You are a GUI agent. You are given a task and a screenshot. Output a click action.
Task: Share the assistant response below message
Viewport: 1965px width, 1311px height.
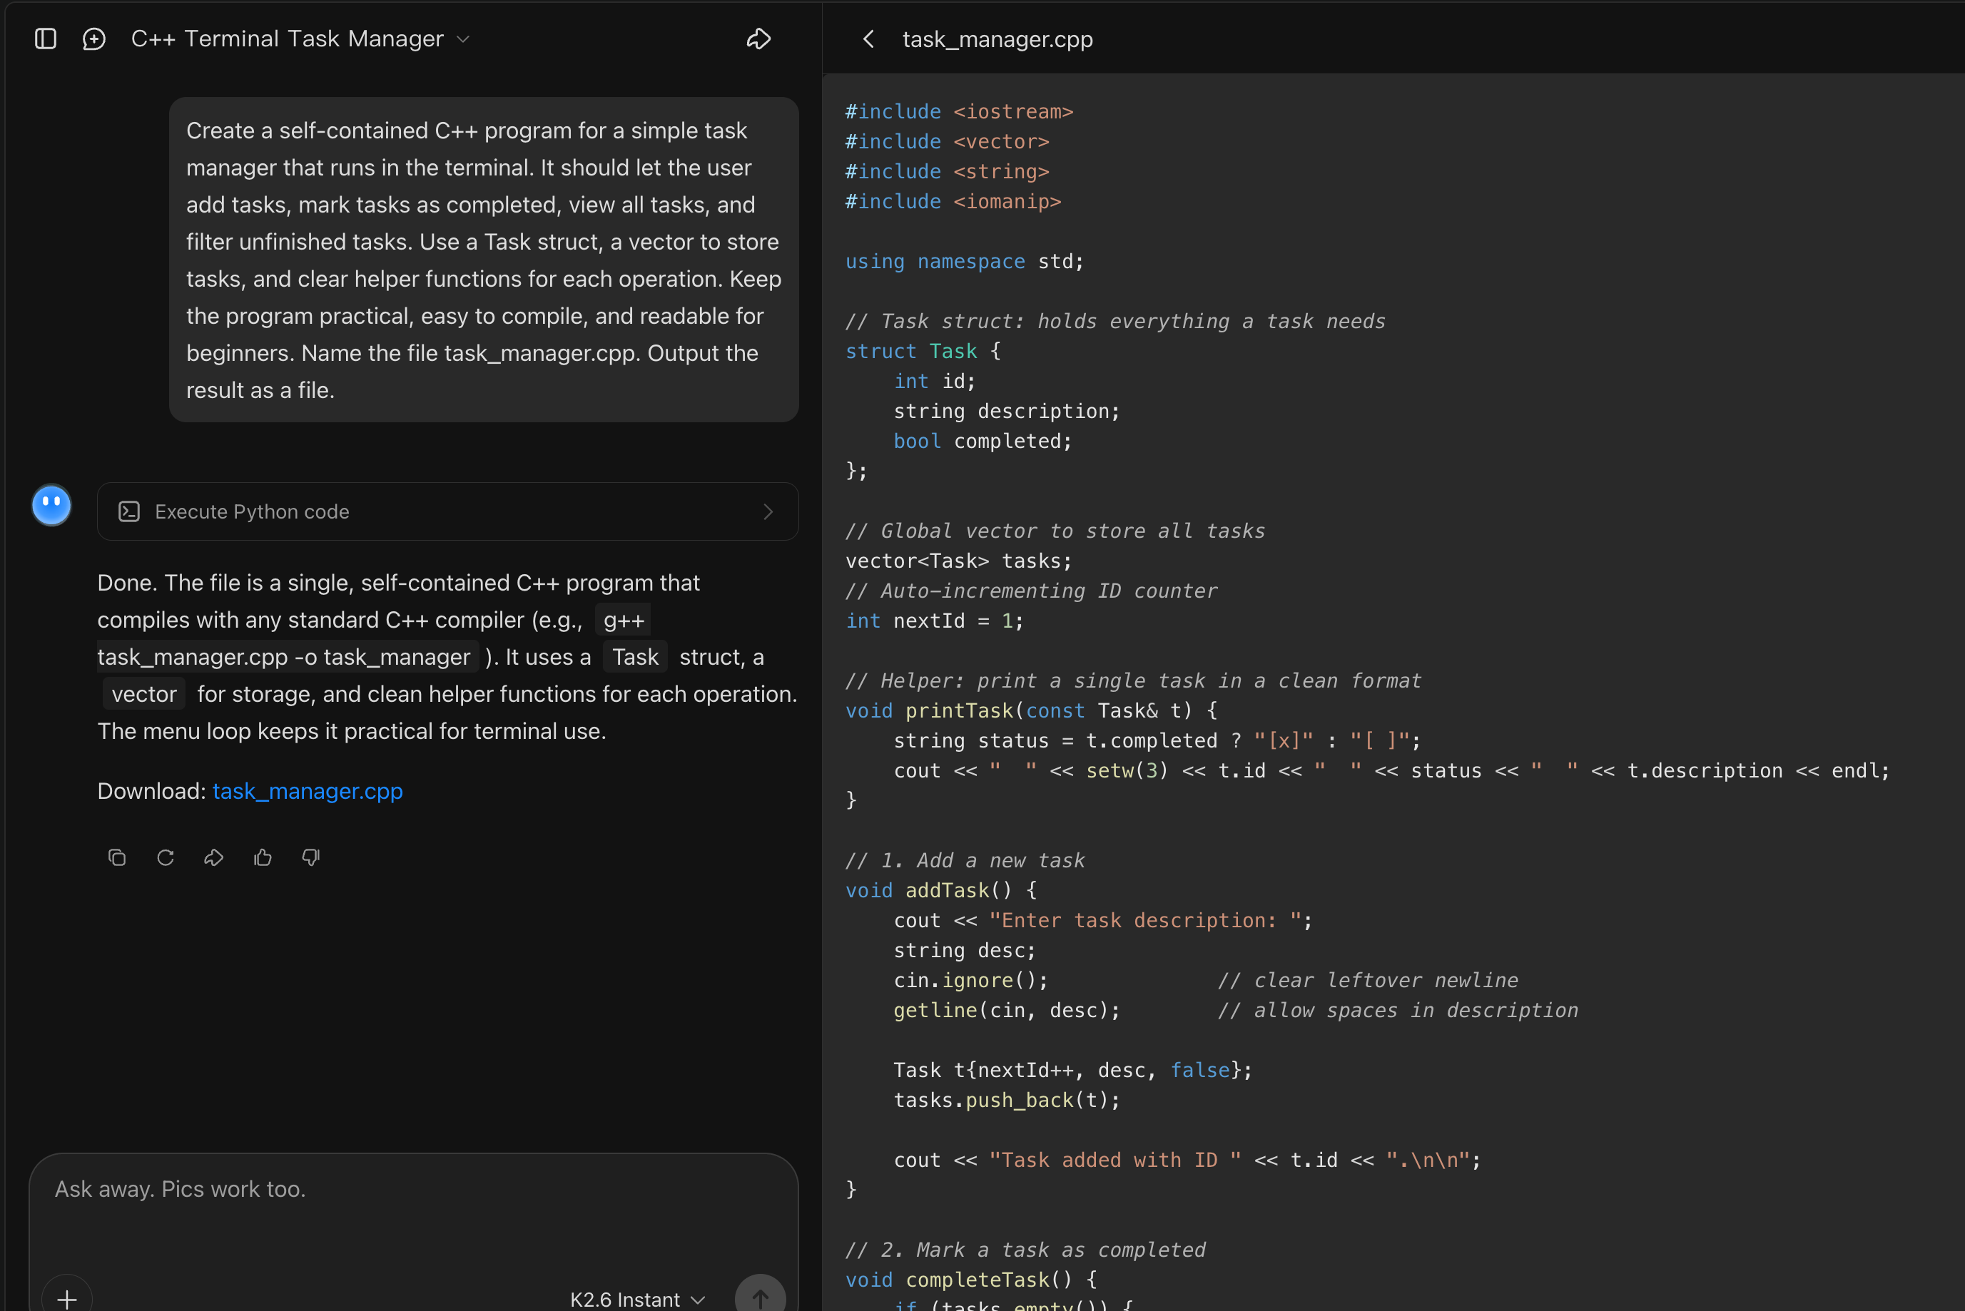pos(213,857)
